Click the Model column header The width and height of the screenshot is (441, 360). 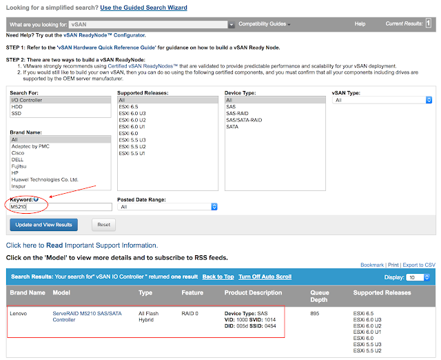[x=61, y=292]
